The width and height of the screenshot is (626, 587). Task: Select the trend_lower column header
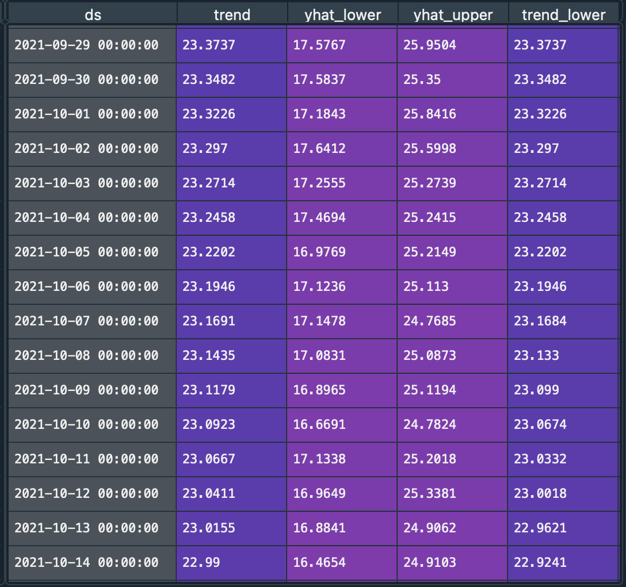click(x=563, y=14)
